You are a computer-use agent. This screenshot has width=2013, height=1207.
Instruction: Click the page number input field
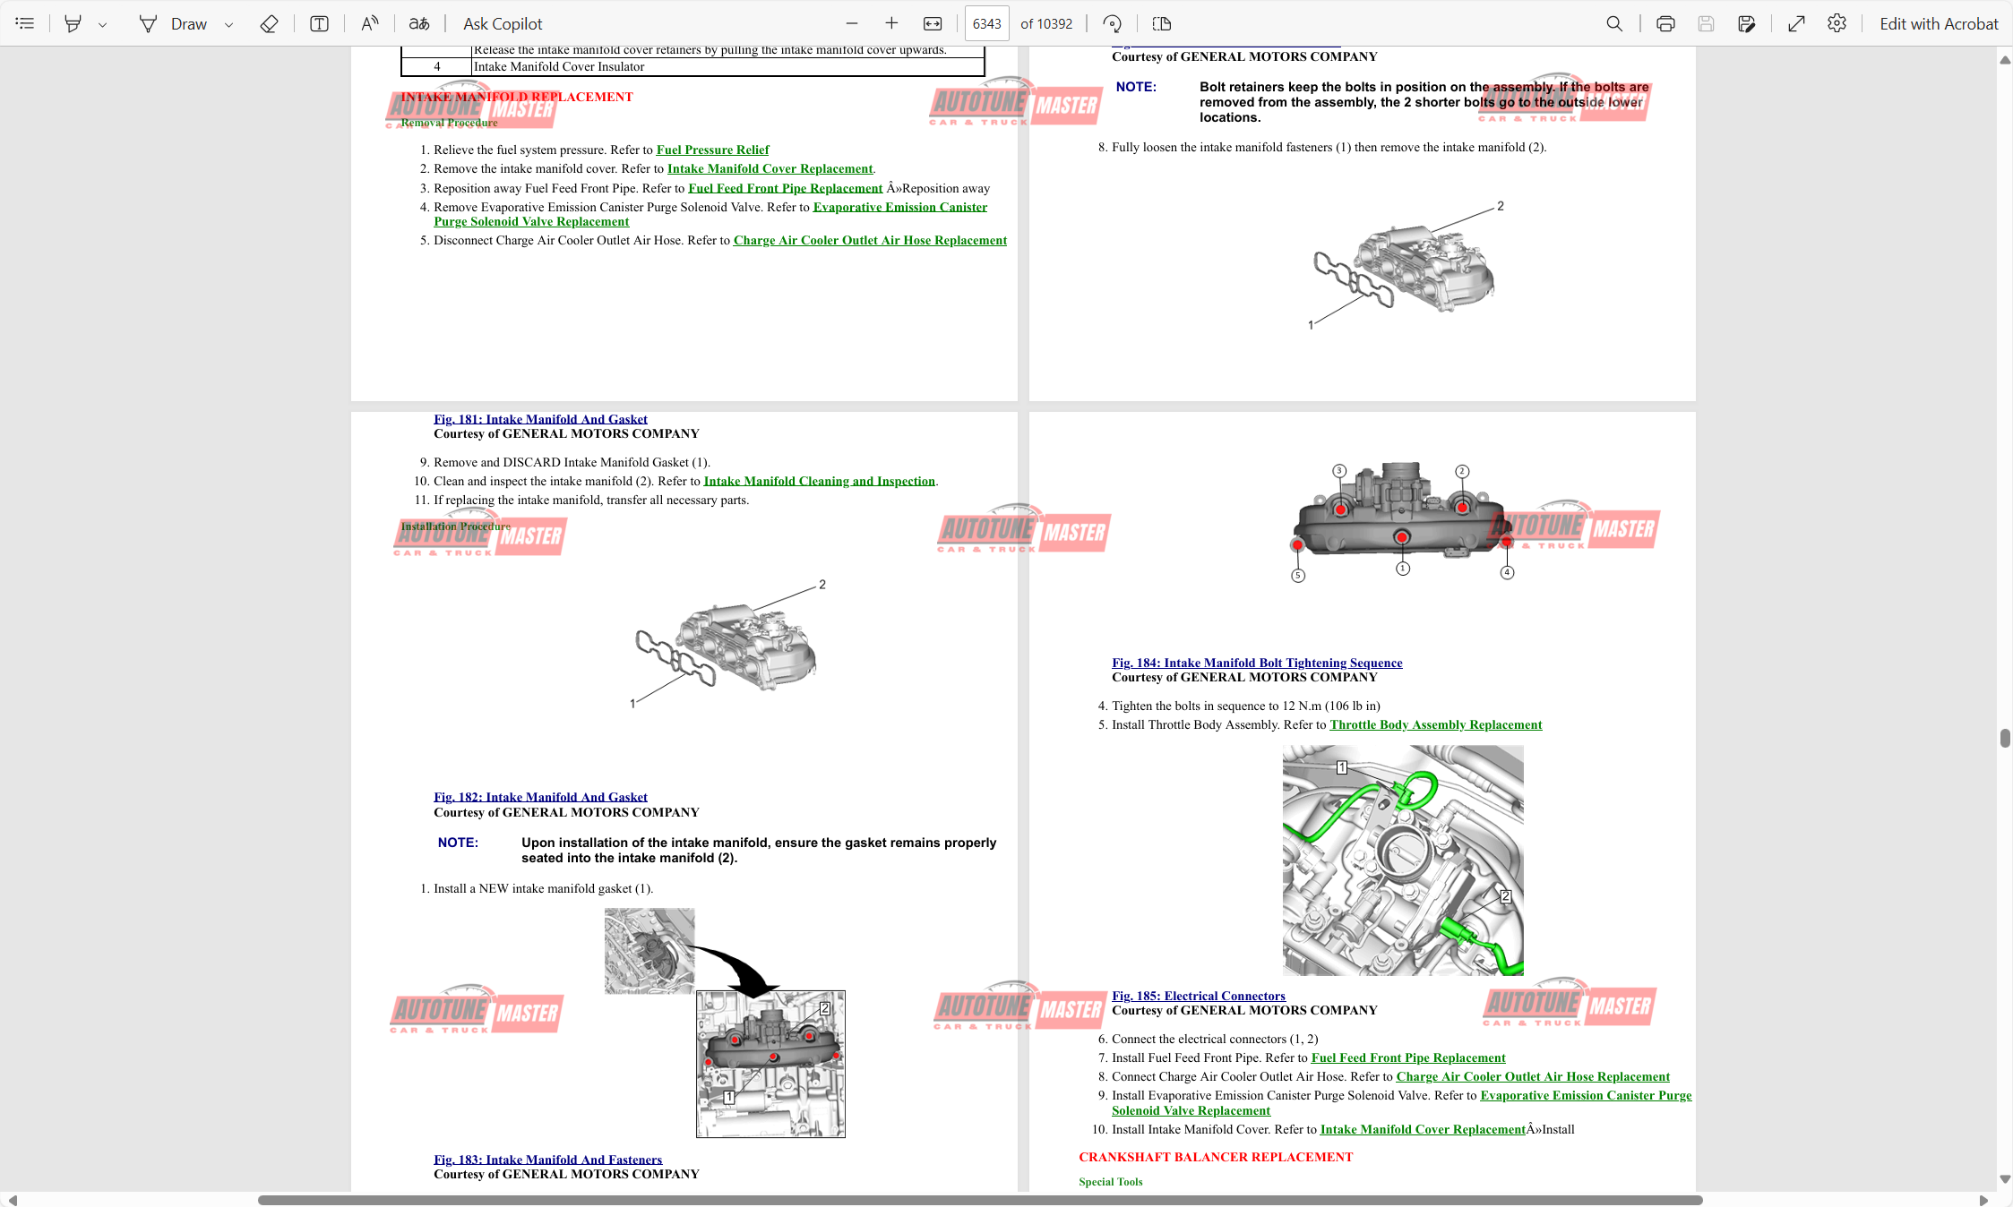[986, 23]
